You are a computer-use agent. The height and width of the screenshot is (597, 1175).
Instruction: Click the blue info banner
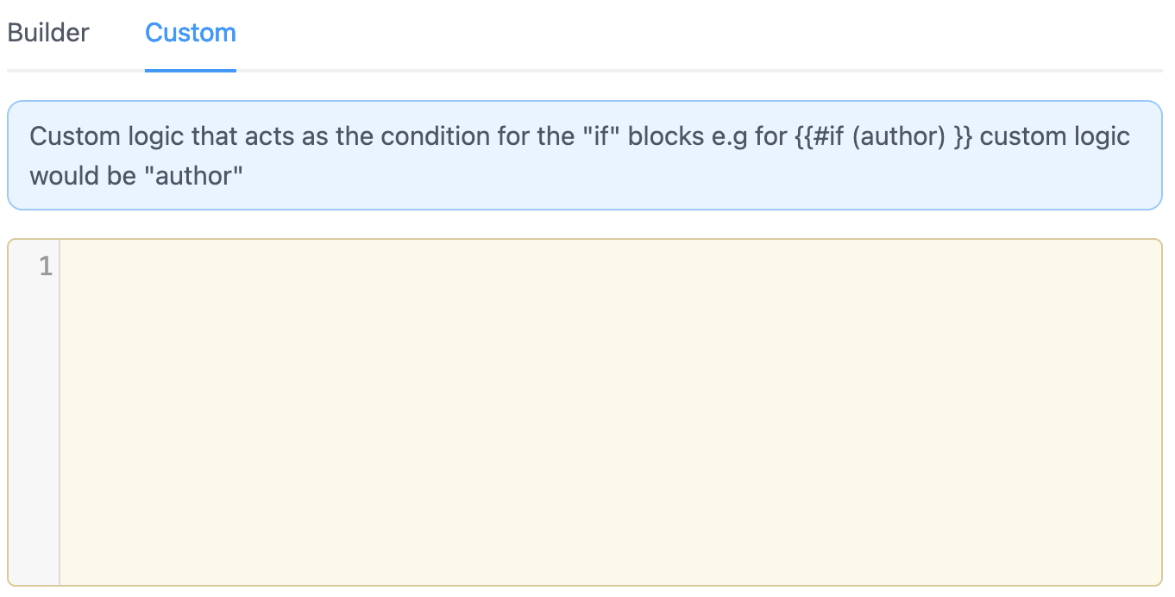coord(584,155)
